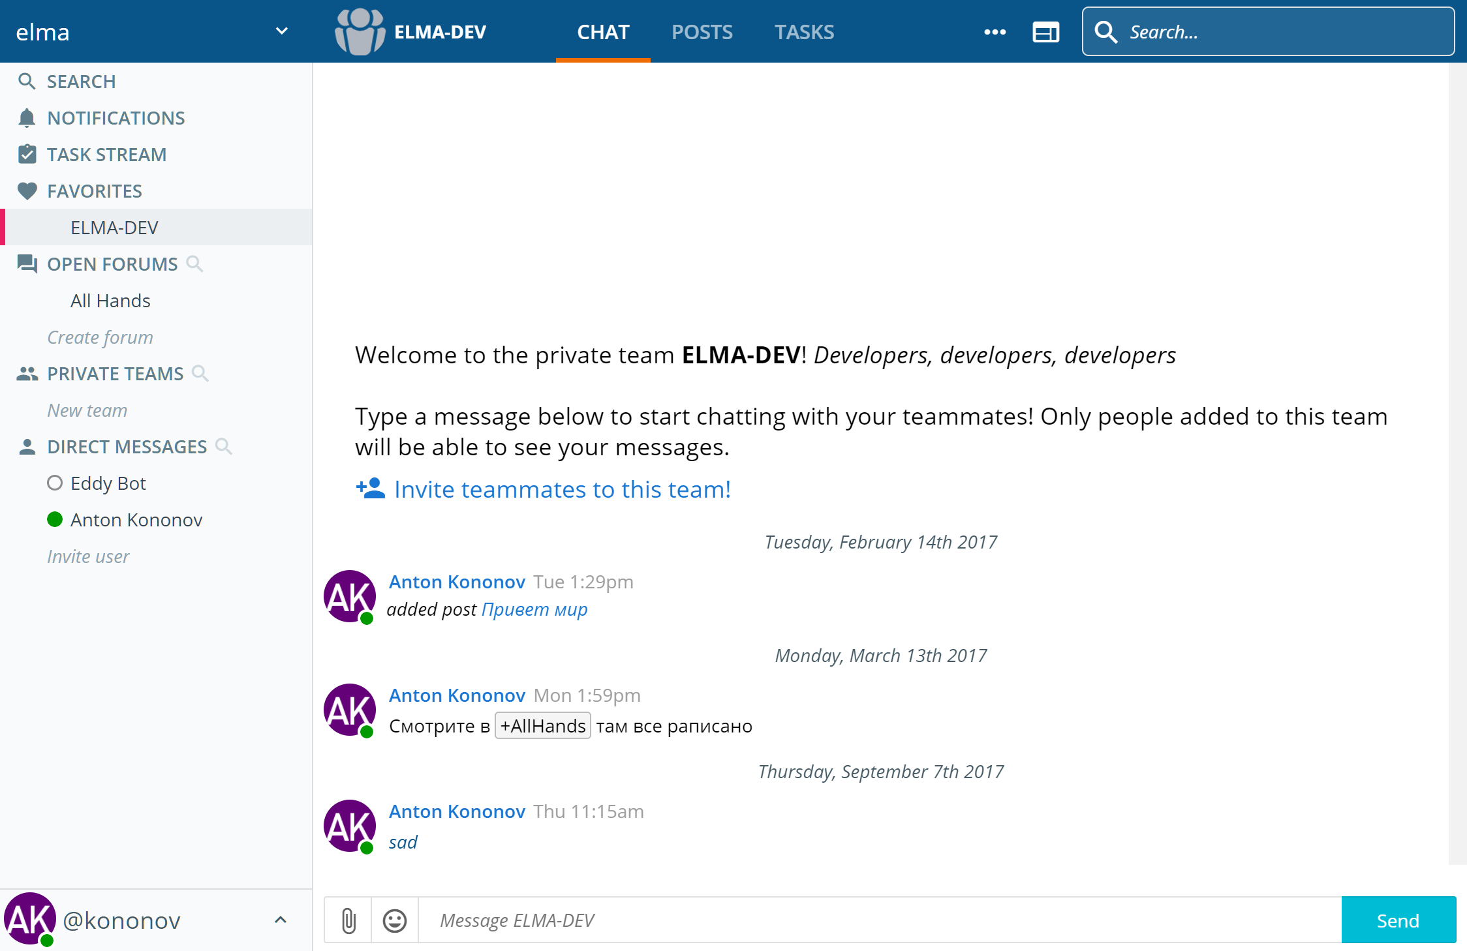Click the +AllHands forum tag
This screenshot has width=1467, height=951.
(542, 726)
